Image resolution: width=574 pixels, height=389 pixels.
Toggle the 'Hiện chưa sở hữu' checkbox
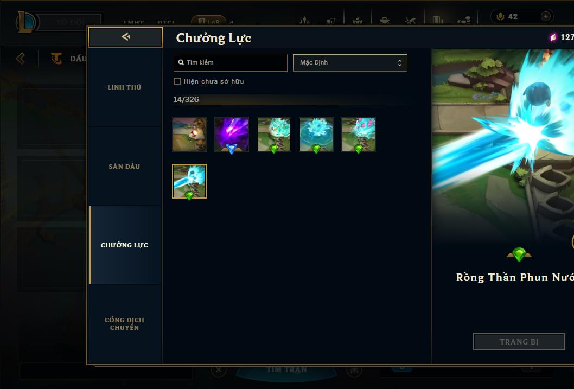[x=177, y=81]
